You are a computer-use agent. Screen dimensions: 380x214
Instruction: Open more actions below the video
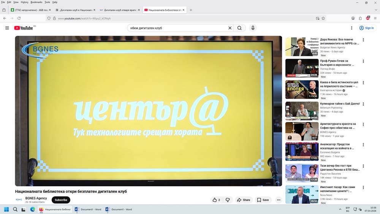click(x=279, y=200)
